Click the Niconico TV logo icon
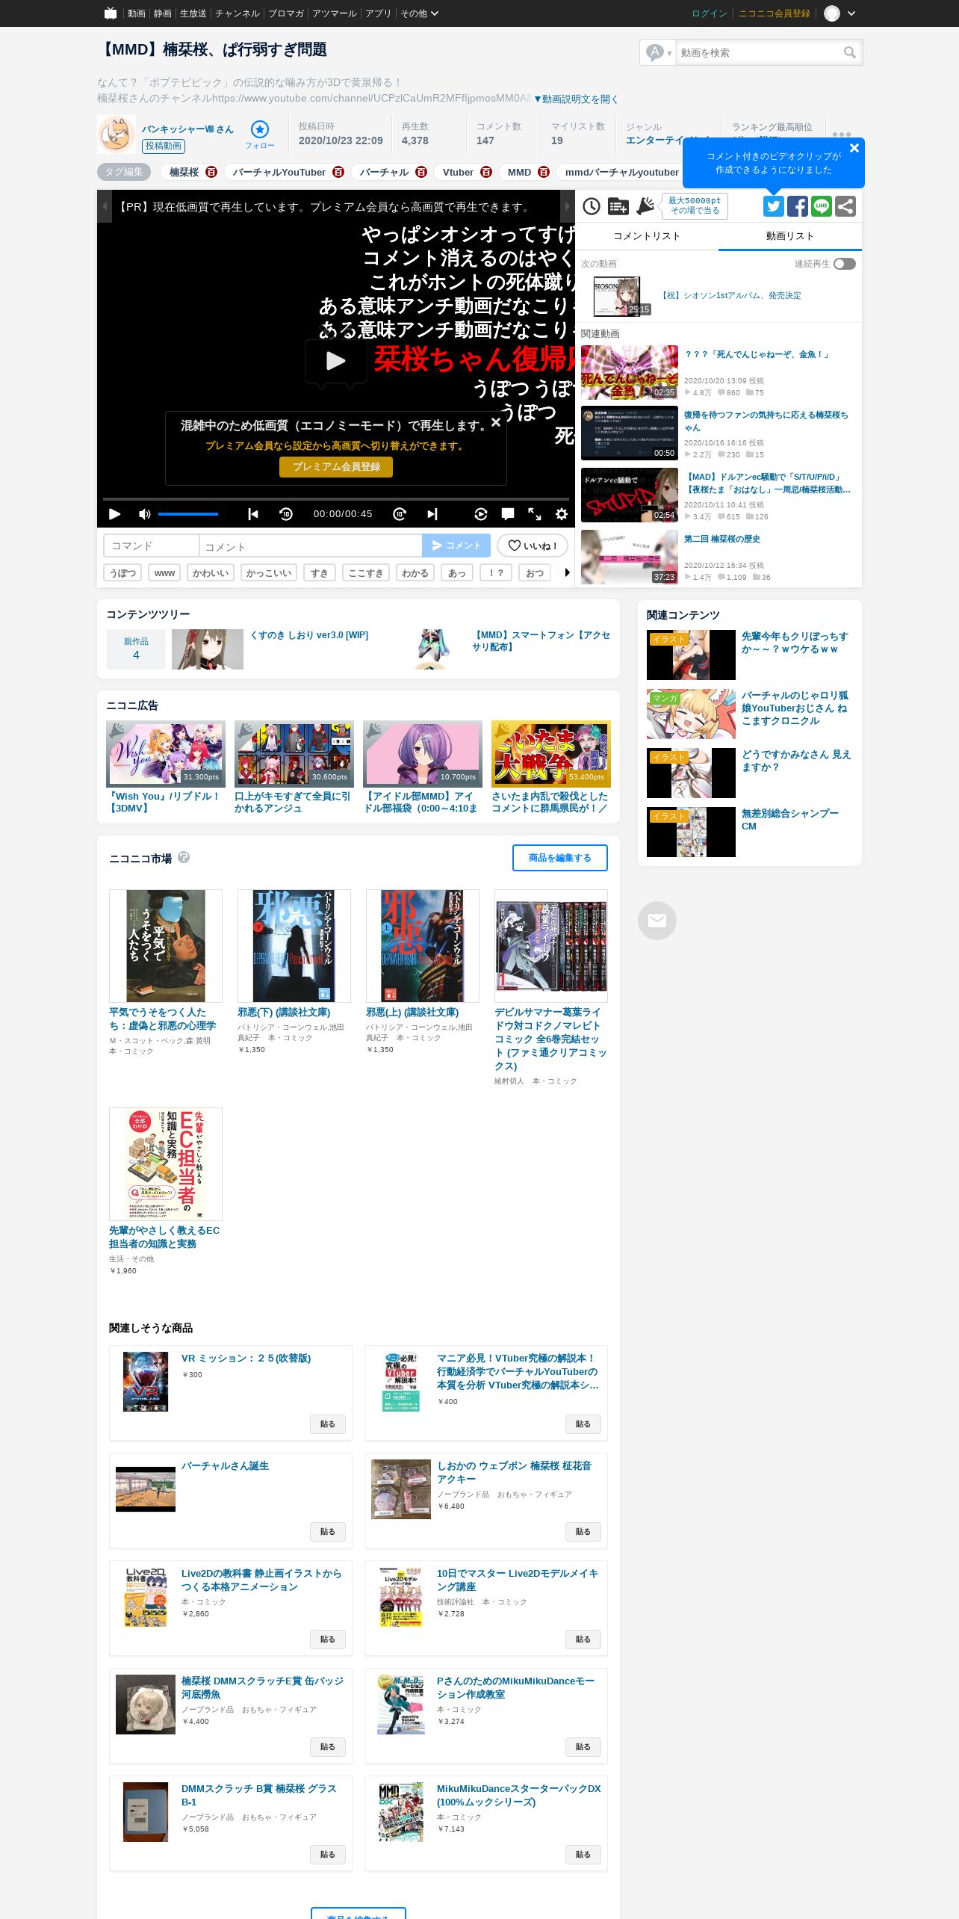 111,13
